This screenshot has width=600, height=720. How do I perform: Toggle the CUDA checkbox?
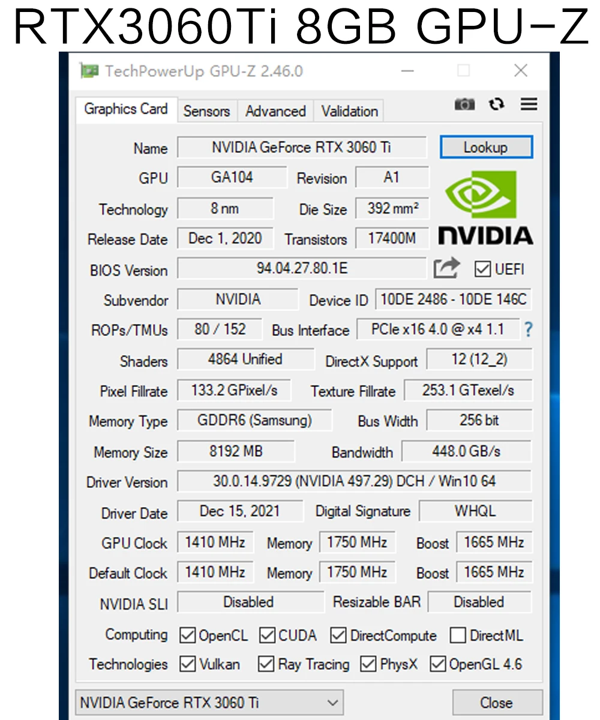click(x=267, y=635)
